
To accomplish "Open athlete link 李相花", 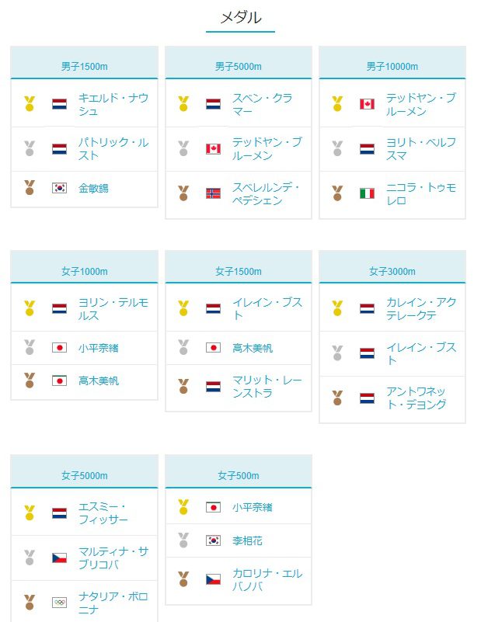I will pyautogui.click(x=247, y=540).
